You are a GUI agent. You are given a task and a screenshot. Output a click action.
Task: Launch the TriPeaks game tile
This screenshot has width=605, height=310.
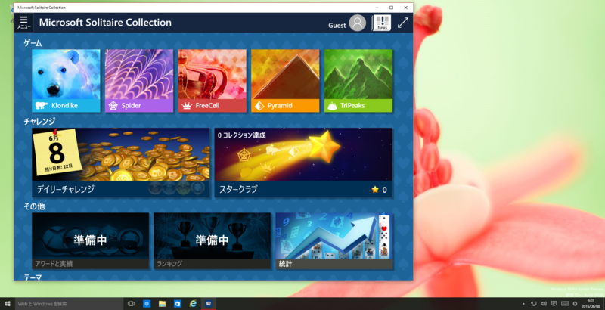tap(358, 81)
